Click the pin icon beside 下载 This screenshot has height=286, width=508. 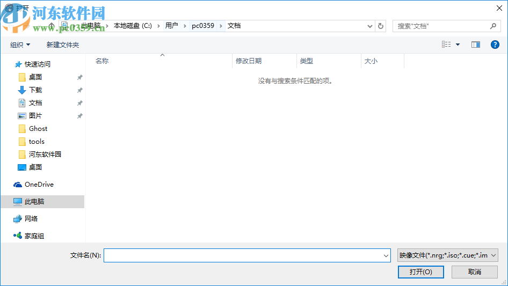(x=79, y=90)
